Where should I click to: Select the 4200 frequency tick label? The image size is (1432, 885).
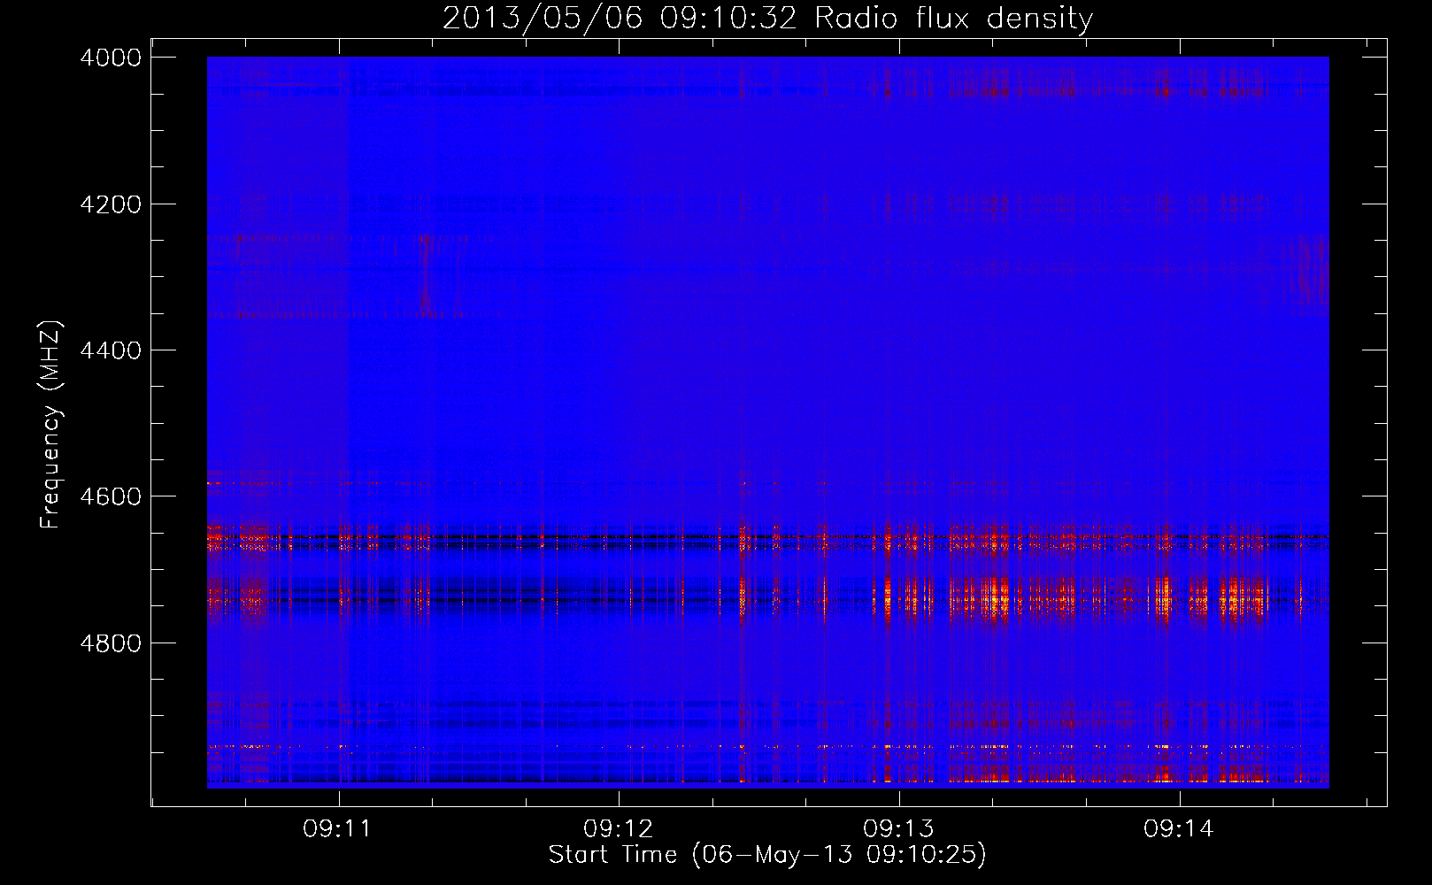coord(111,204)
